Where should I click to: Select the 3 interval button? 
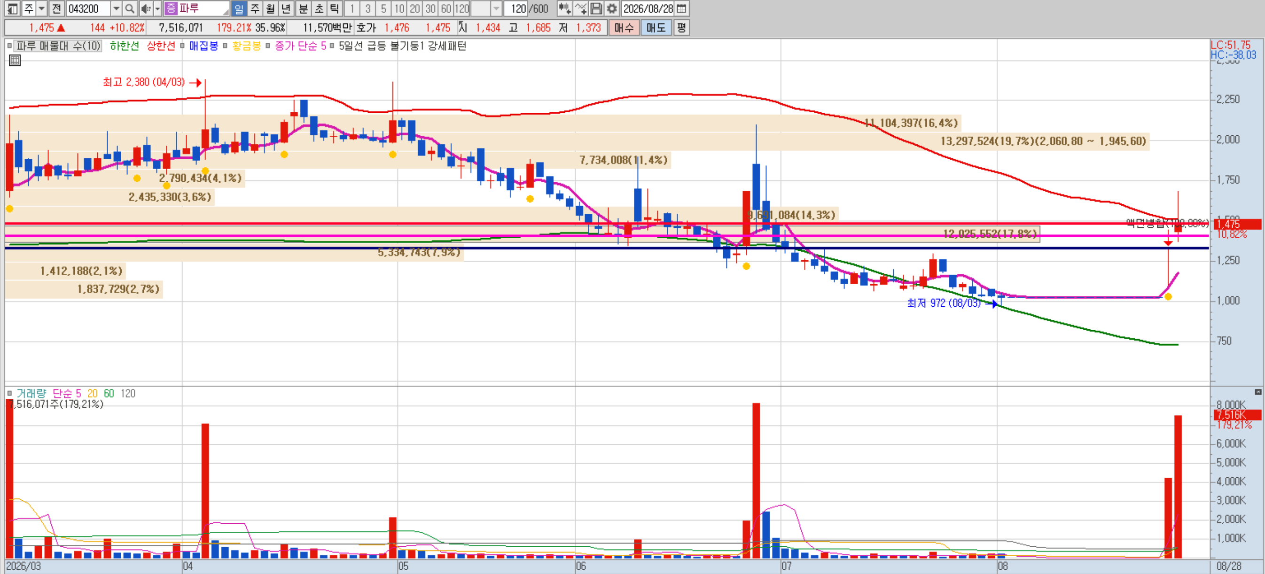[368, 8]
